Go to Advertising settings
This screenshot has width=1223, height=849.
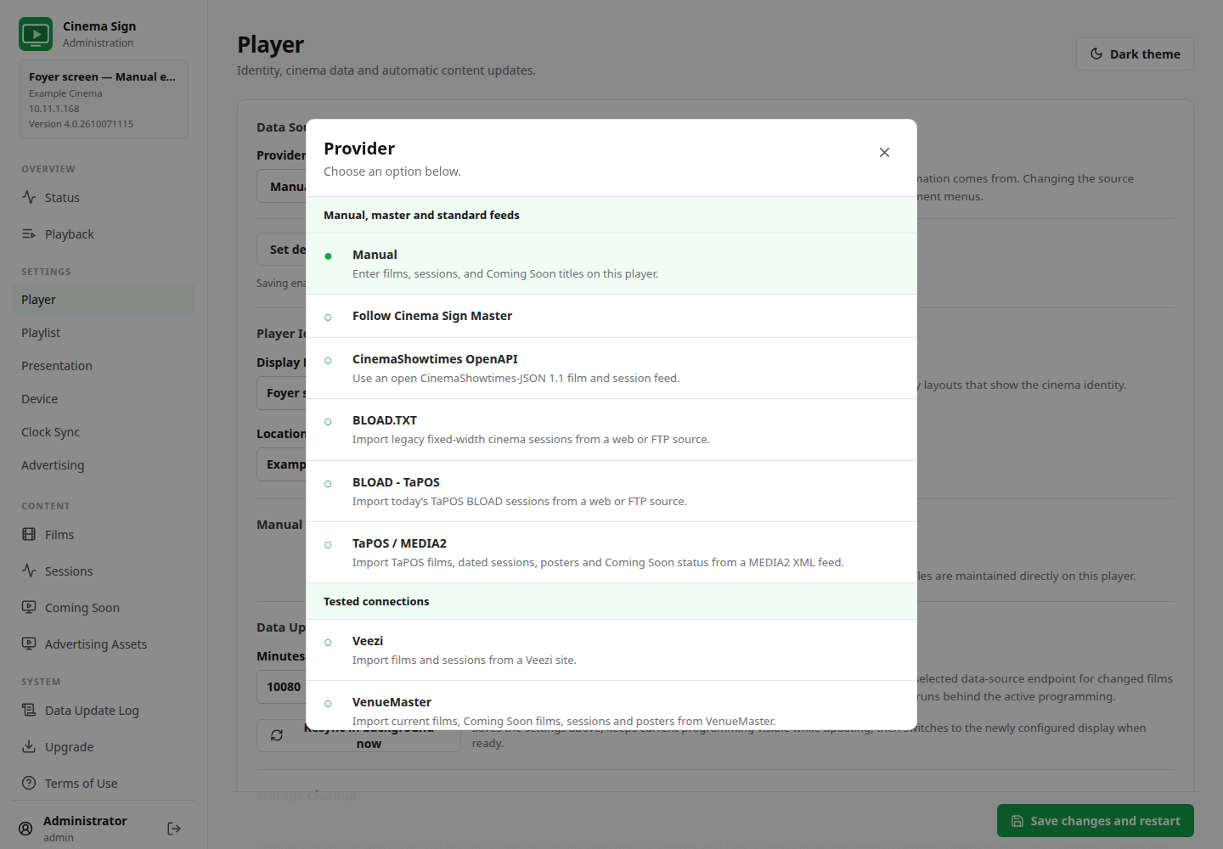104,465
